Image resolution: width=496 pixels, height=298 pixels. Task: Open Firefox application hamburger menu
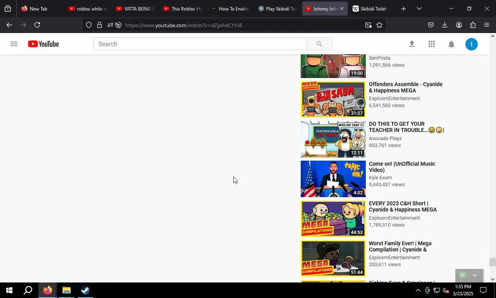(487, 25)
